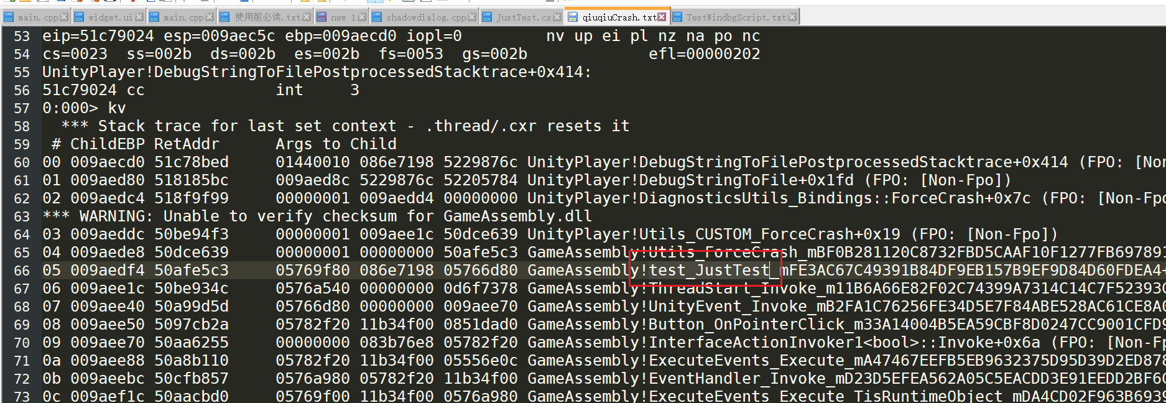Close the JustTest.cs tab

(x=557, y=17)
